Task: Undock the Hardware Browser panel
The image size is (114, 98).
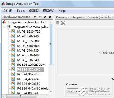Action: click(45, 17)
